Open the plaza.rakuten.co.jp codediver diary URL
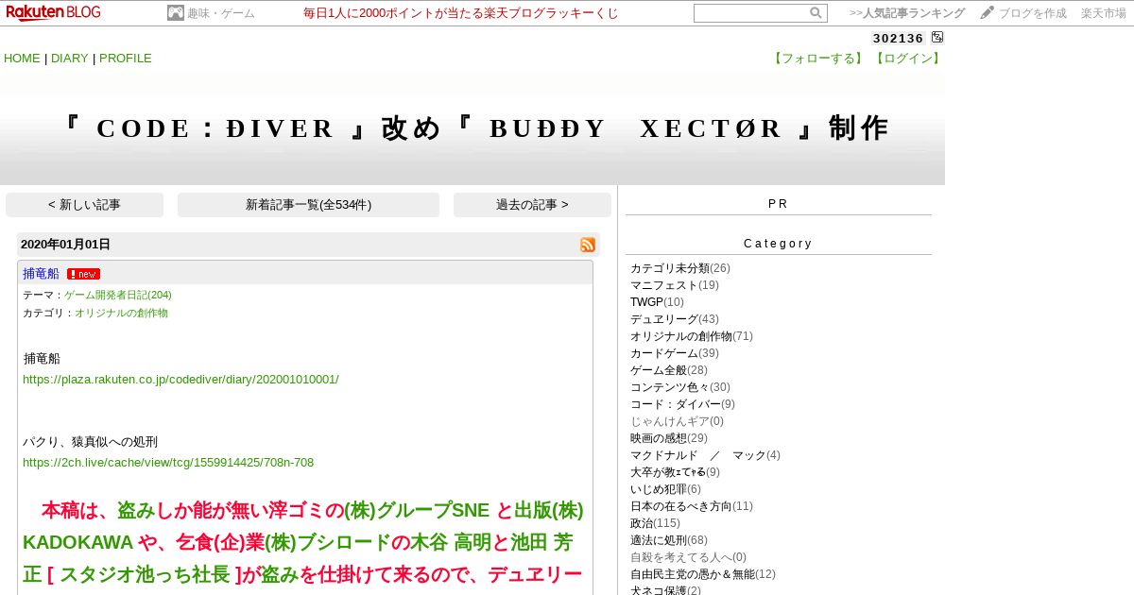 pyautogui.click(x=180, y=380)
